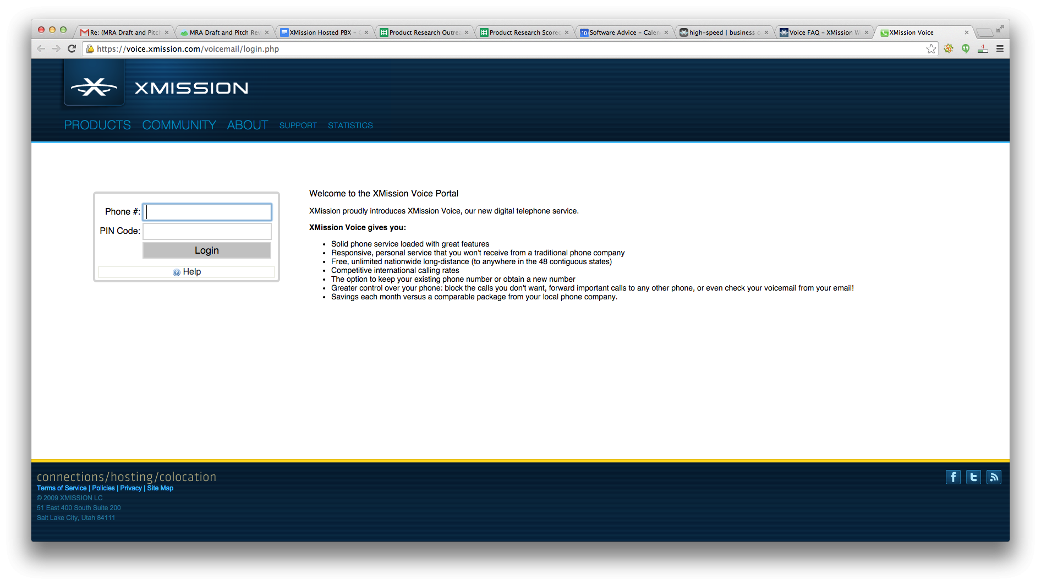Open the Chrome menu hamburger icon

1000,49
